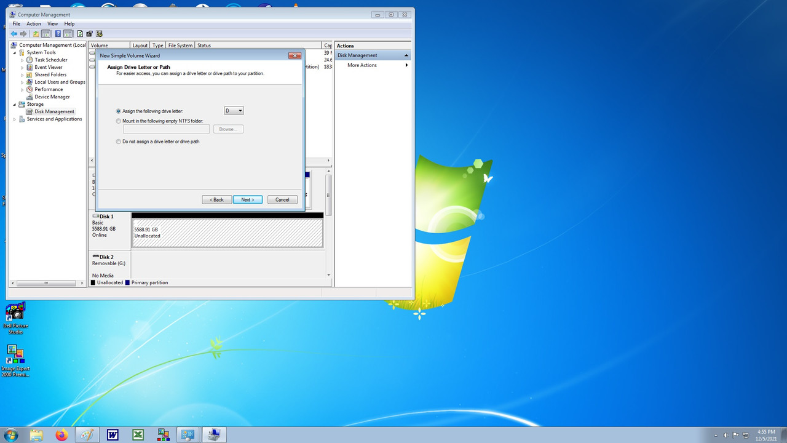Click the Forward arrow in Computer Management toolbar

(x=23, y=34)
